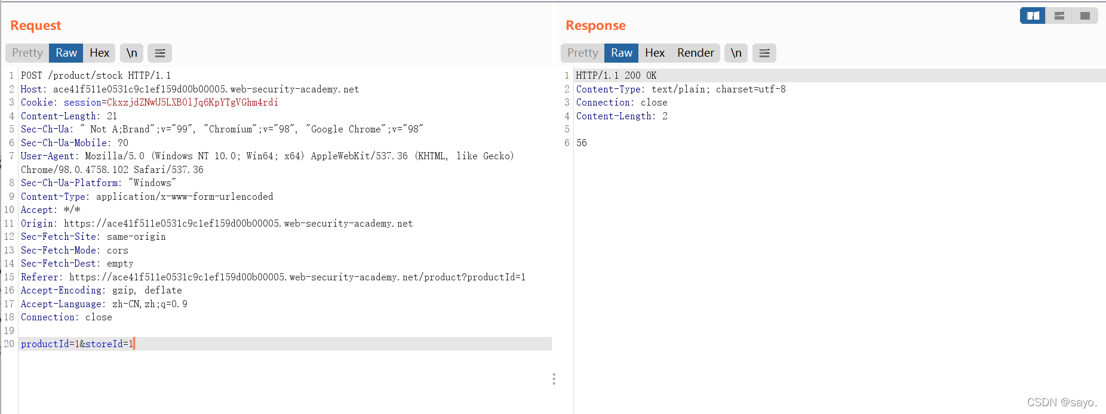The image size is (1106, 414).
Task: Click the Sec-Ch-Ua header line
Action: [x=222, y=129]
